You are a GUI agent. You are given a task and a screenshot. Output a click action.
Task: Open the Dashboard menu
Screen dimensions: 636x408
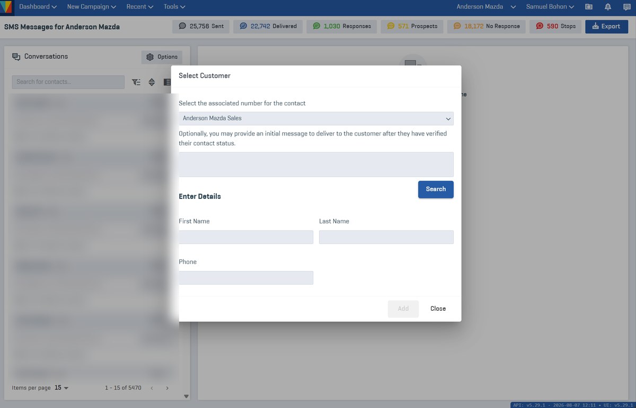38,7
